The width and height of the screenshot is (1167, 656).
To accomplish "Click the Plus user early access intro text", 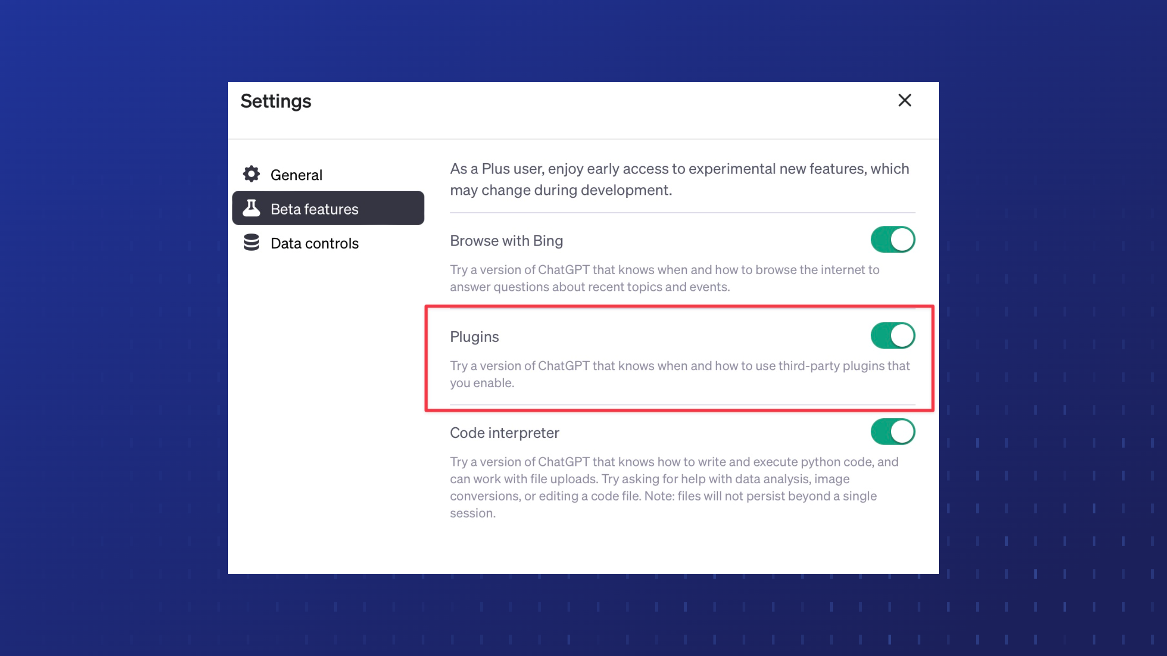I will 679,179.
